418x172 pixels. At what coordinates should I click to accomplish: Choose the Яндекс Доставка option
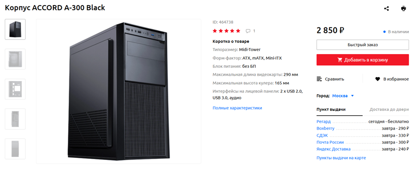[333, 149]
